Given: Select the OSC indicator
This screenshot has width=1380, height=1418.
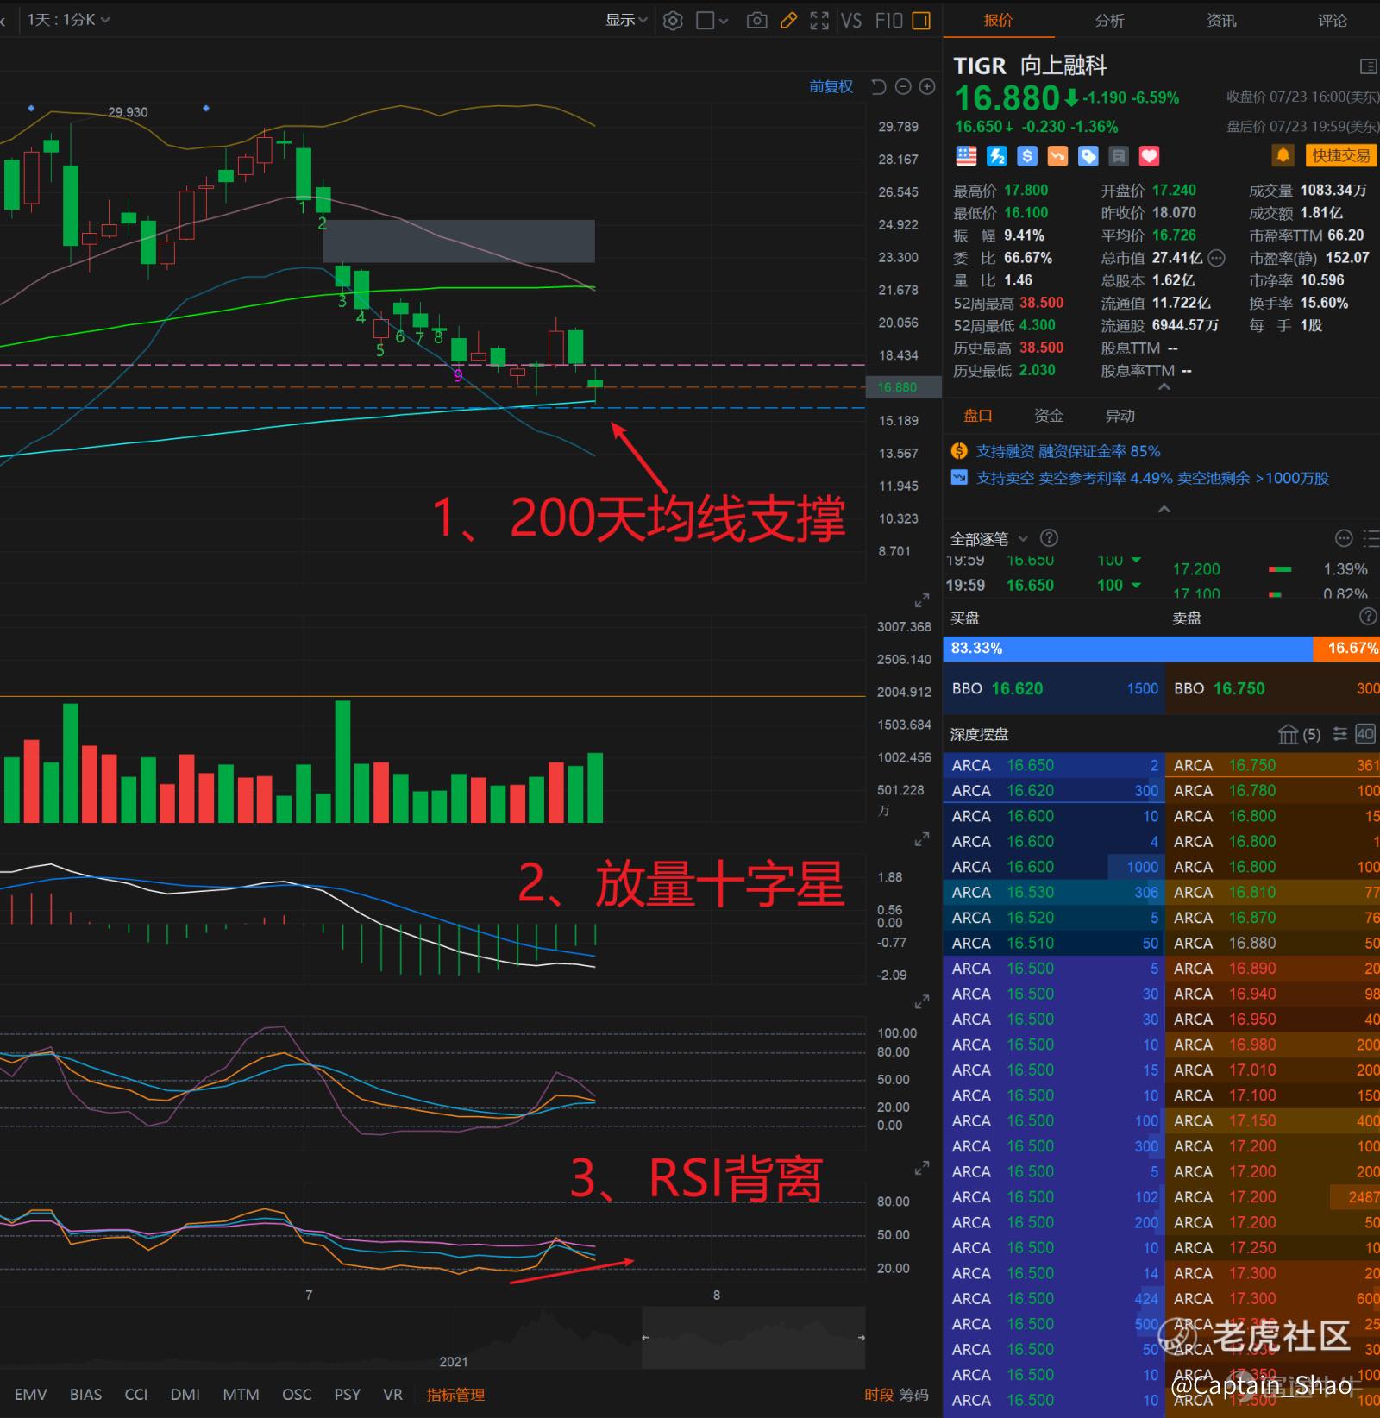Looking at the screenshot, I should 297,1395.
